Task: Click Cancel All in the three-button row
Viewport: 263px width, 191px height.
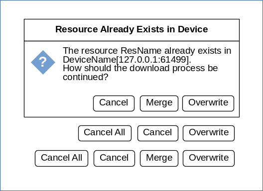Action: point(105,133)
